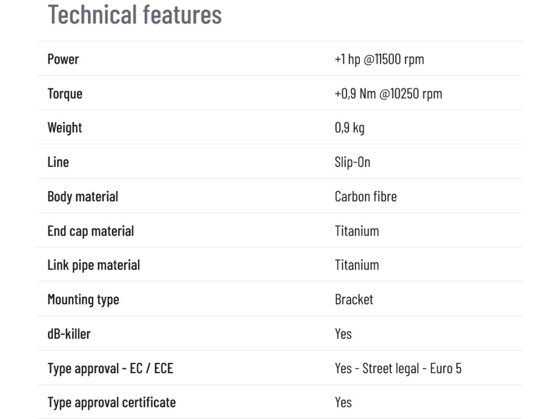This screenshot has height=419, width=559.
Task: Select the Bracket value
Action: pos(354,300)
